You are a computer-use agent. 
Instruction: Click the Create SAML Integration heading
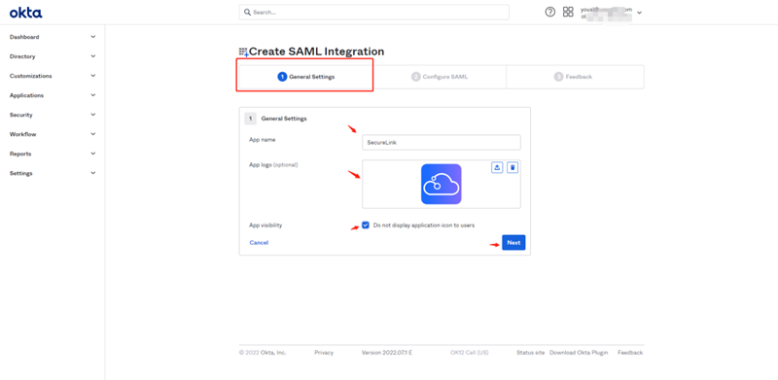[317, 52]
